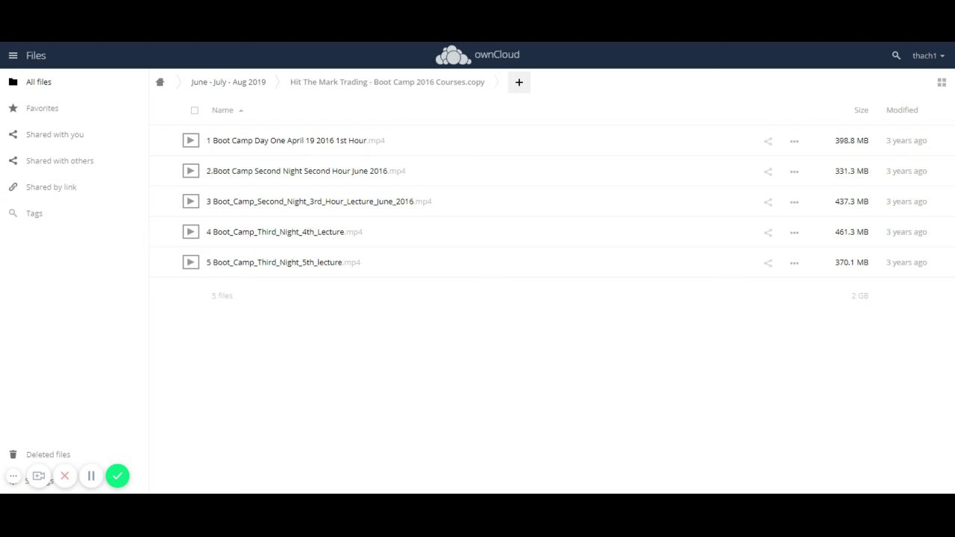Open the hamburger navigation menu
The image size is (955, 537).
click(13, 55)
